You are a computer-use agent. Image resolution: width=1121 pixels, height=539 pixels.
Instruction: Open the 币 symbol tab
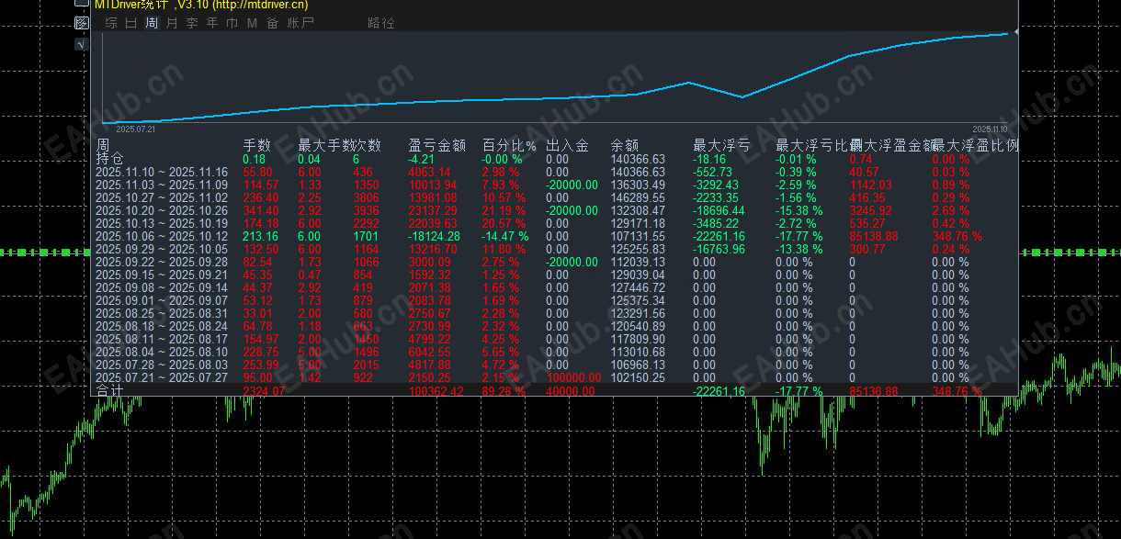232,23
